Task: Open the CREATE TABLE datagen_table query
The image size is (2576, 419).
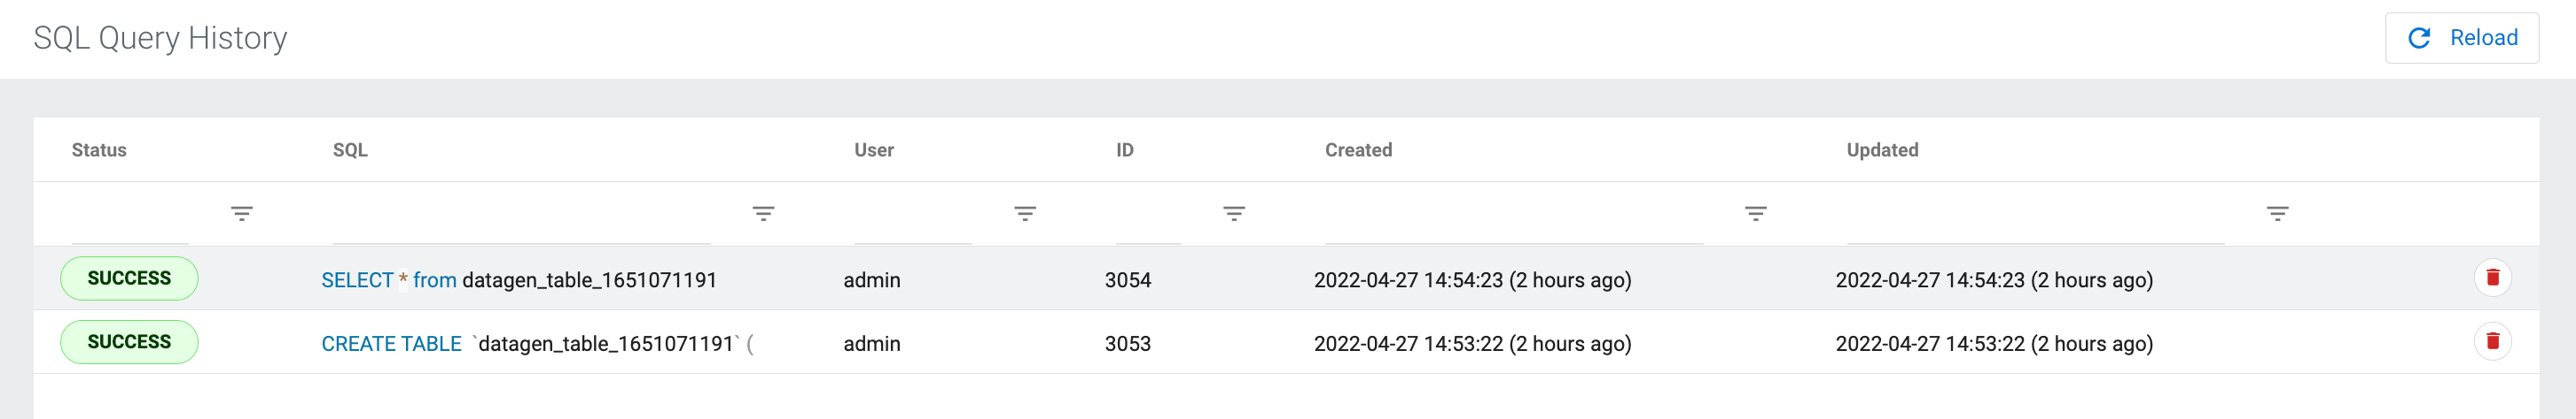Action: [537, 344]
